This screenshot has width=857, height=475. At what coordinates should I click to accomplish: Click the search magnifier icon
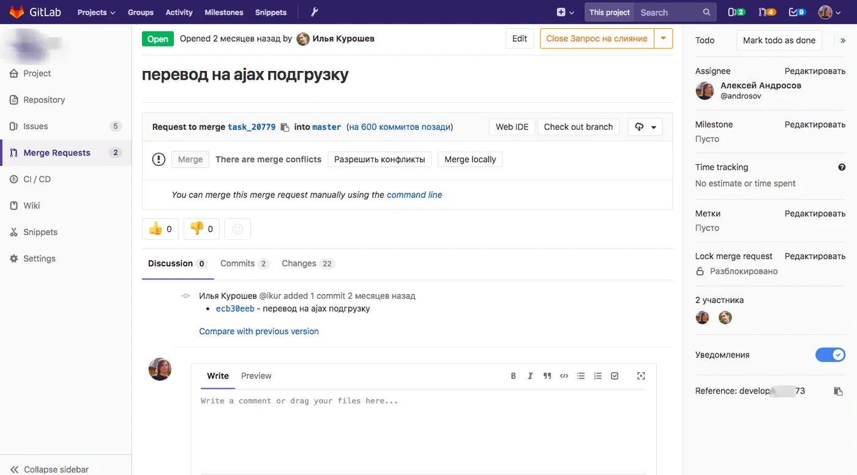[706, 12]
